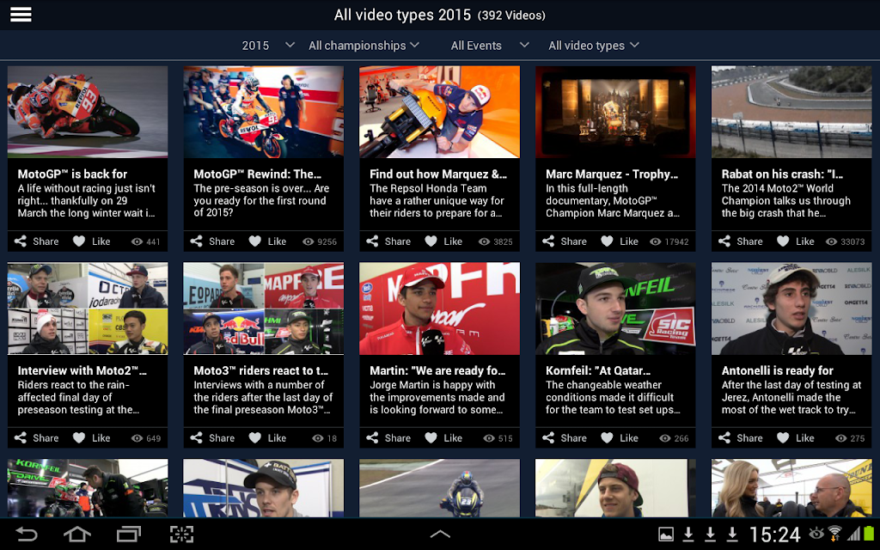Like the 'Martin: We are ready' video

click(x=443, y=437)
